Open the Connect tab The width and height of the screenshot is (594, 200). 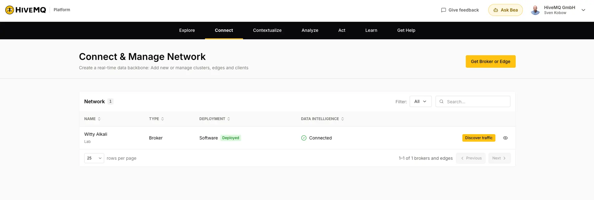(x=224, y=30)
